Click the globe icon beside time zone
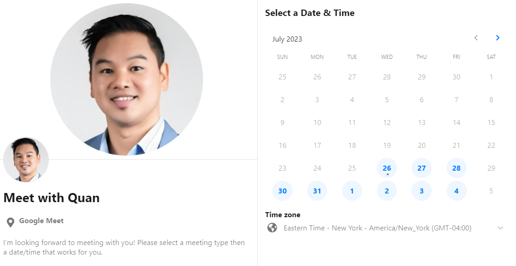516x266 pixels. click(x=272, y=228)
